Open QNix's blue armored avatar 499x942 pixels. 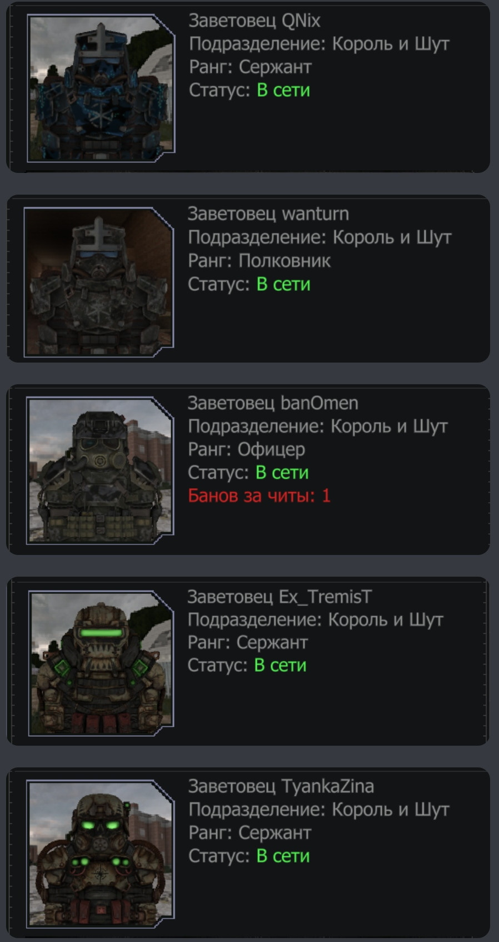pyautogui.click(x=101, y=89)
